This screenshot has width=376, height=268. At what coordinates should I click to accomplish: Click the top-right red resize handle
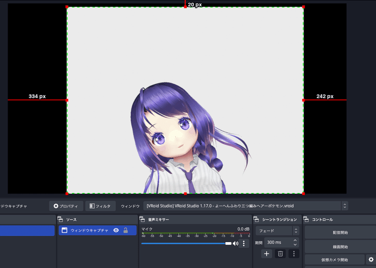[x=304, y=7]
